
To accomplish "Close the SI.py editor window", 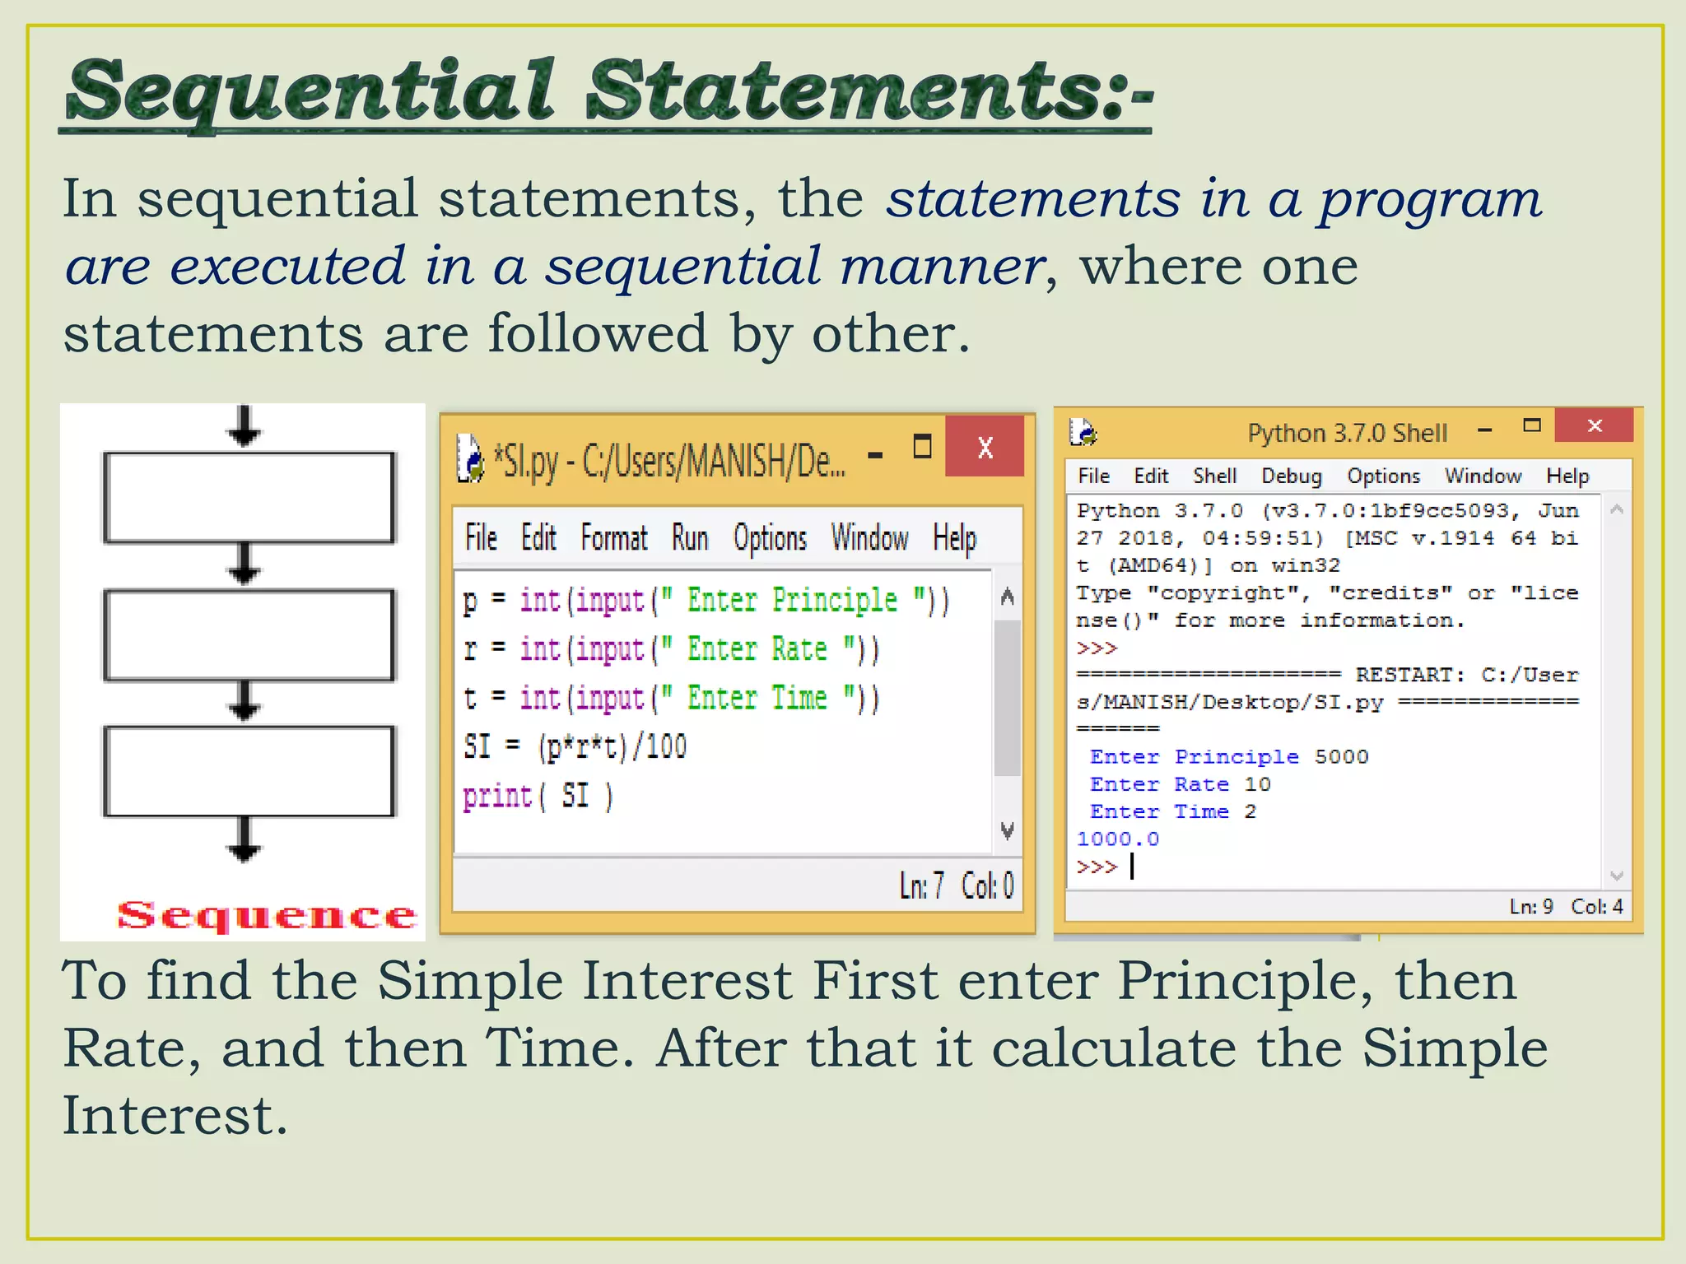I will [x=985, y=448].
